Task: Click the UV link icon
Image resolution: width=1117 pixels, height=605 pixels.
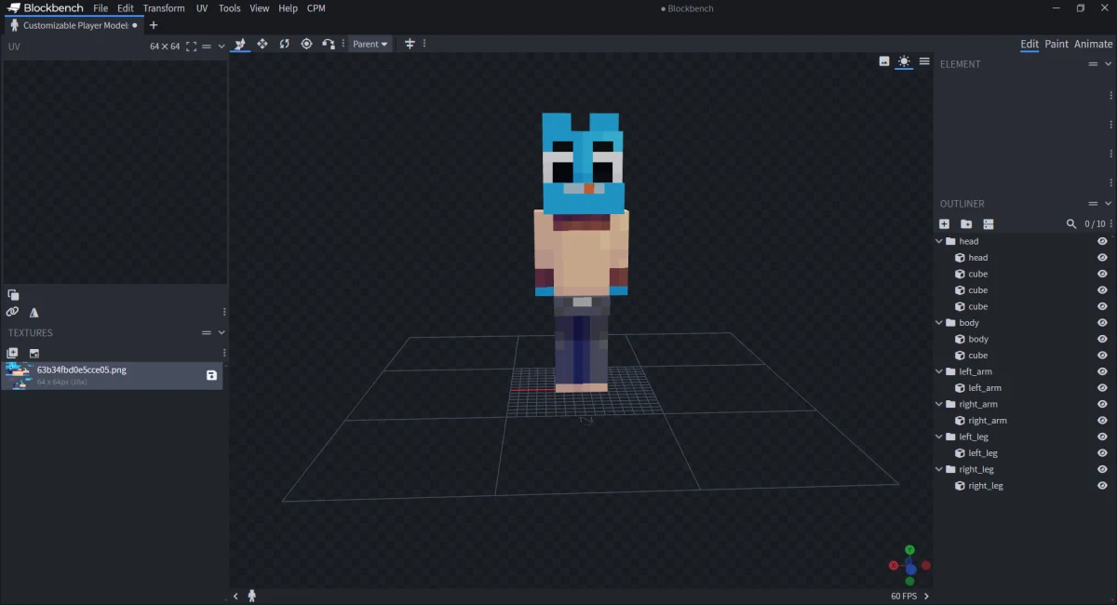Action: (x=12, y=313)
